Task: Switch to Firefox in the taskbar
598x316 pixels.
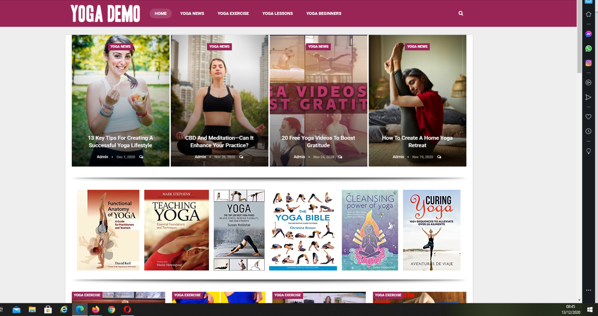Action: pyautogui.click(x=96, y=310)
